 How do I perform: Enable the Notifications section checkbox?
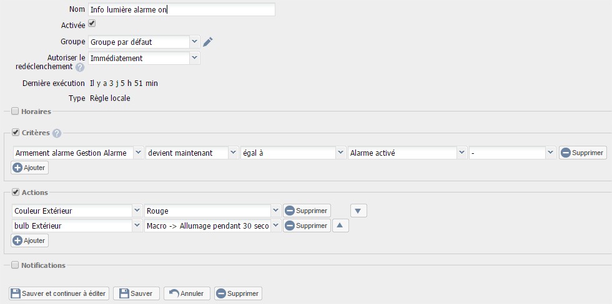(15, 265)
